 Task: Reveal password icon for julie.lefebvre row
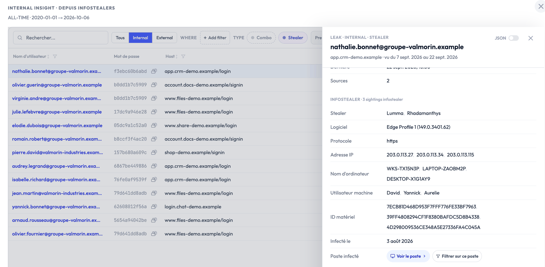click(x=154, y=112)
